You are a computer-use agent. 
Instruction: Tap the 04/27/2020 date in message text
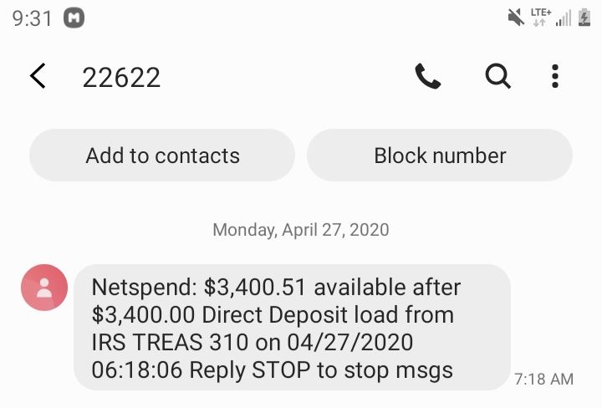(x=350, y=342)
